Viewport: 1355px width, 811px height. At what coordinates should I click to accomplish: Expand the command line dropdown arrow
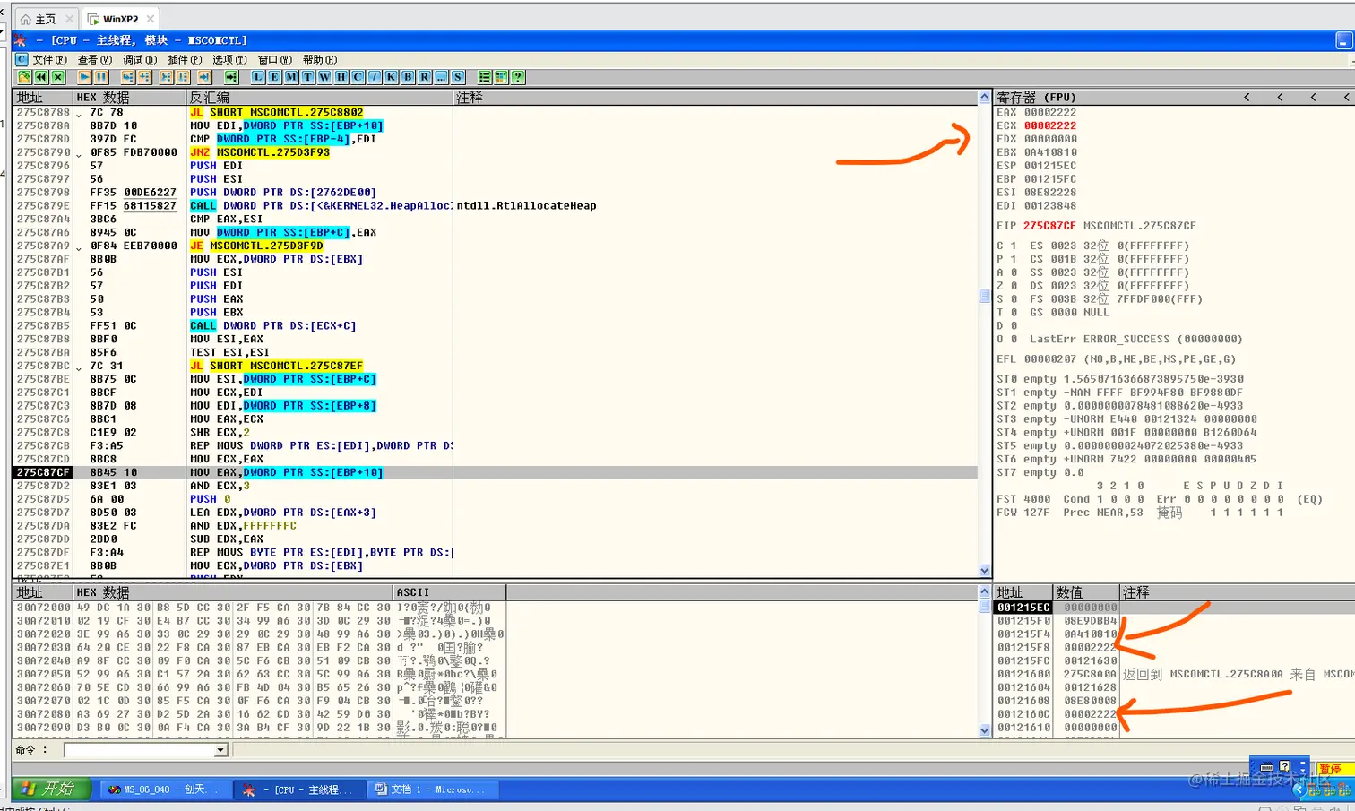click(220, 750)
